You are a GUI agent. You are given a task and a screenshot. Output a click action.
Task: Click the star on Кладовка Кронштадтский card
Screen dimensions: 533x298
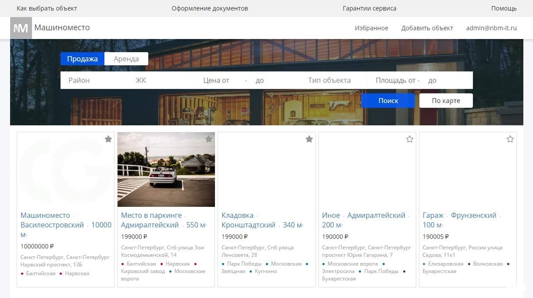[309, 139]
